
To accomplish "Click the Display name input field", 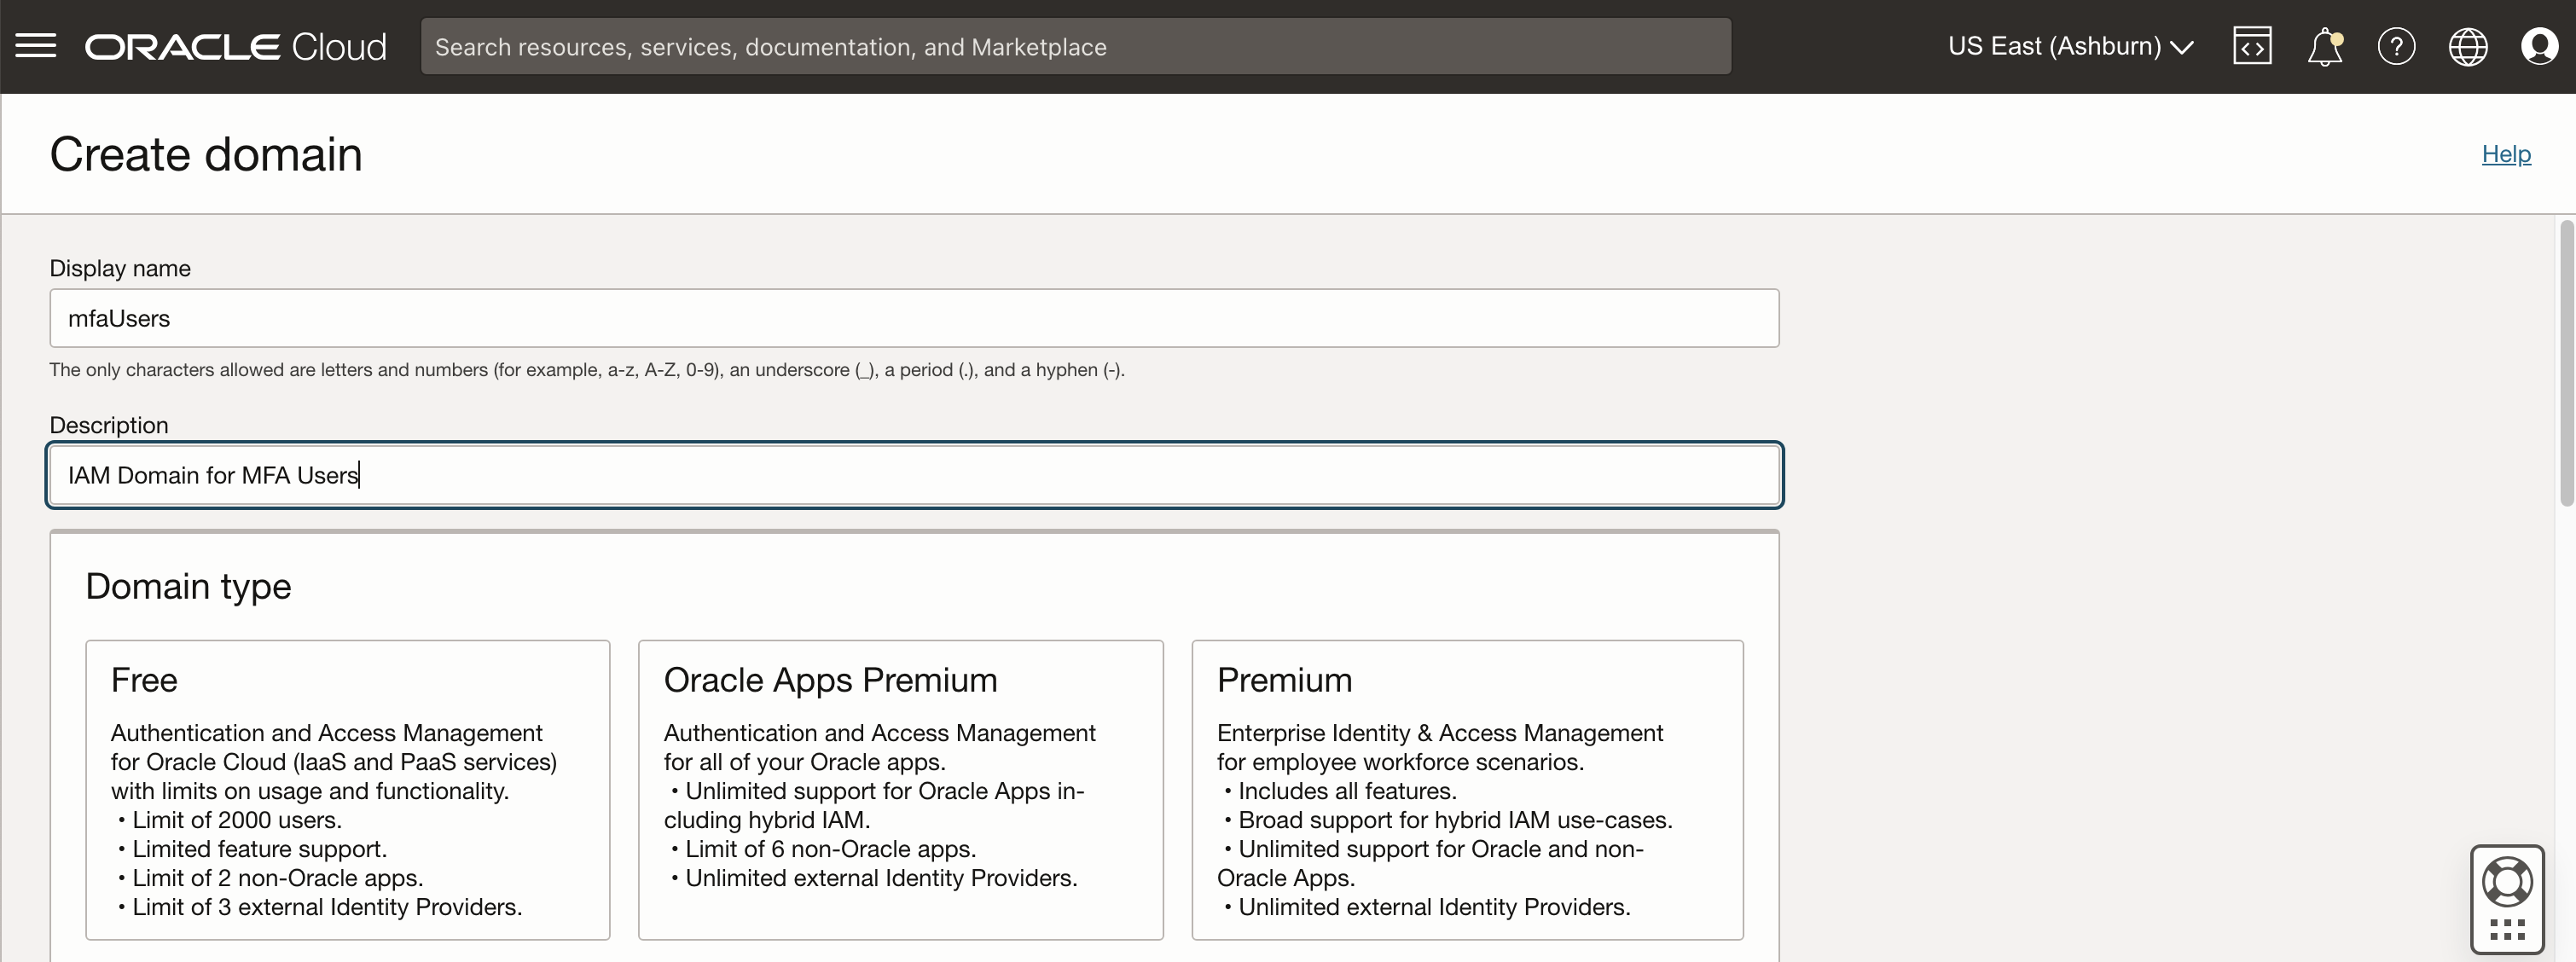I will pos(914,318).
